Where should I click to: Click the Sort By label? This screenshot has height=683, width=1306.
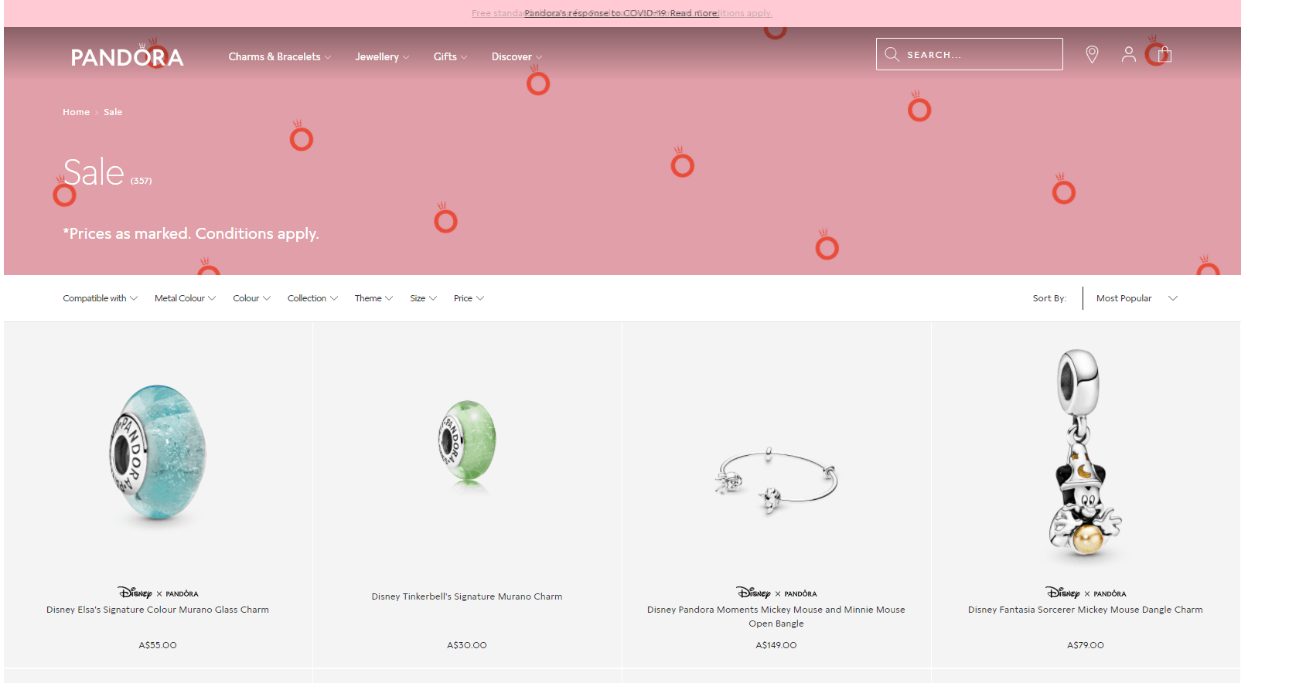point(1049,298)
